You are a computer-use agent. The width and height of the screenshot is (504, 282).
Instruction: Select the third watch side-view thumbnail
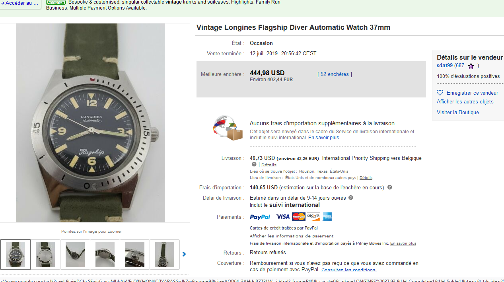coord(75,254)
